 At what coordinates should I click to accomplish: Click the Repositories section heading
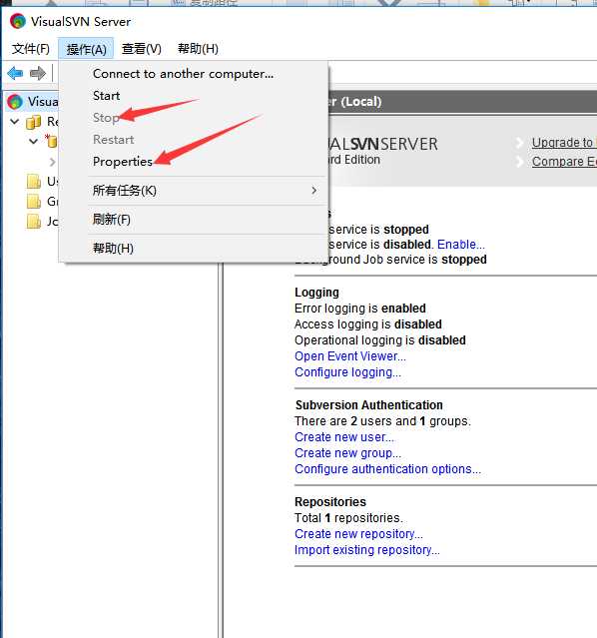click(330, 502)
